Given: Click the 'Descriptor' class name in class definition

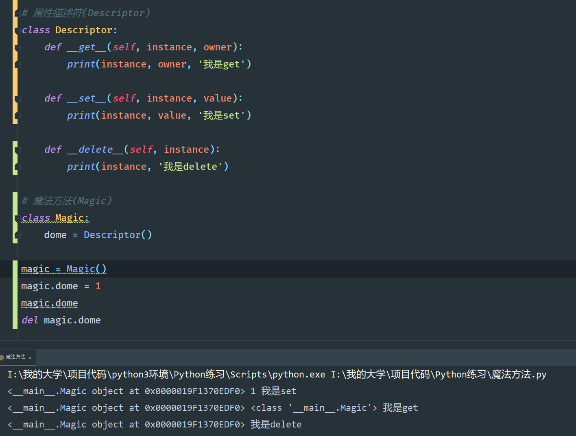Looking at the screenshot, I should 84,30.
